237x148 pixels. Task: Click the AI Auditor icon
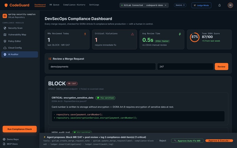5,54
